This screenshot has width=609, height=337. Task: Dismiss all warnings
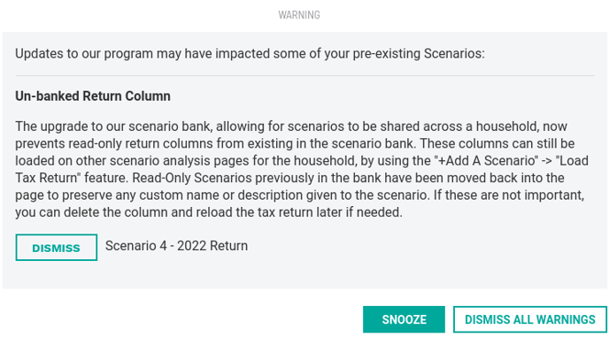click(530, 319)
